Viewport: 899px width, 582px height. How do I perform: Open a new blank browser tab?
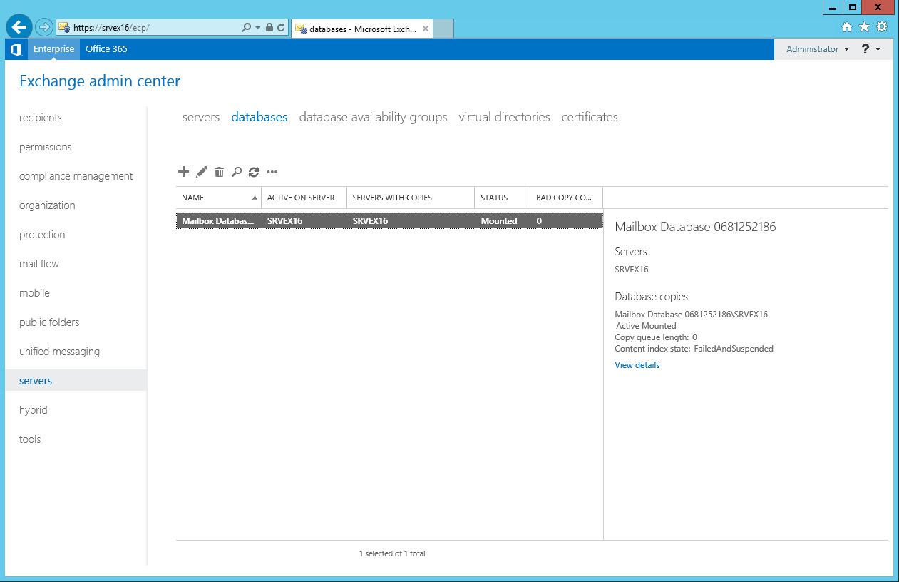point(443,29)
